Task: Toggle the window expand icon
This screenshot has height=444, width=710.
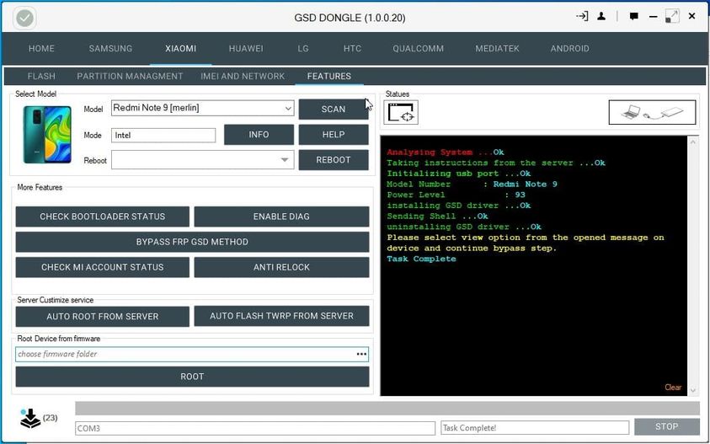Action: pyautogui.click(x=672, y=16)
